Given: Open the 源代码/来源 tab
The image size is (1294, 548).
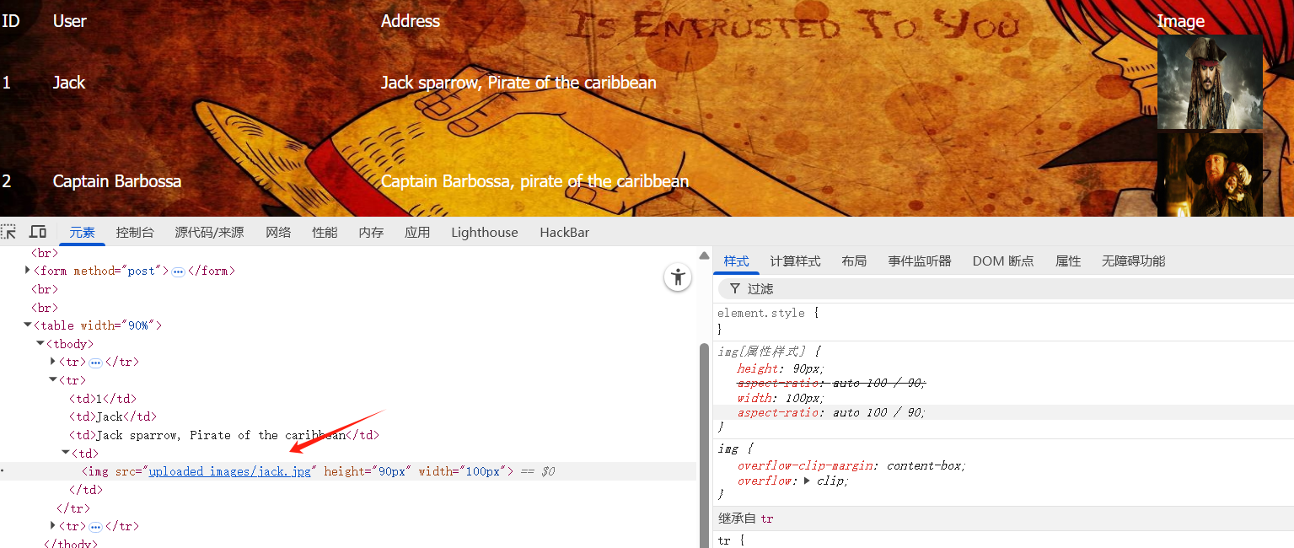Looking at the screenshot, I should (210, 233).
